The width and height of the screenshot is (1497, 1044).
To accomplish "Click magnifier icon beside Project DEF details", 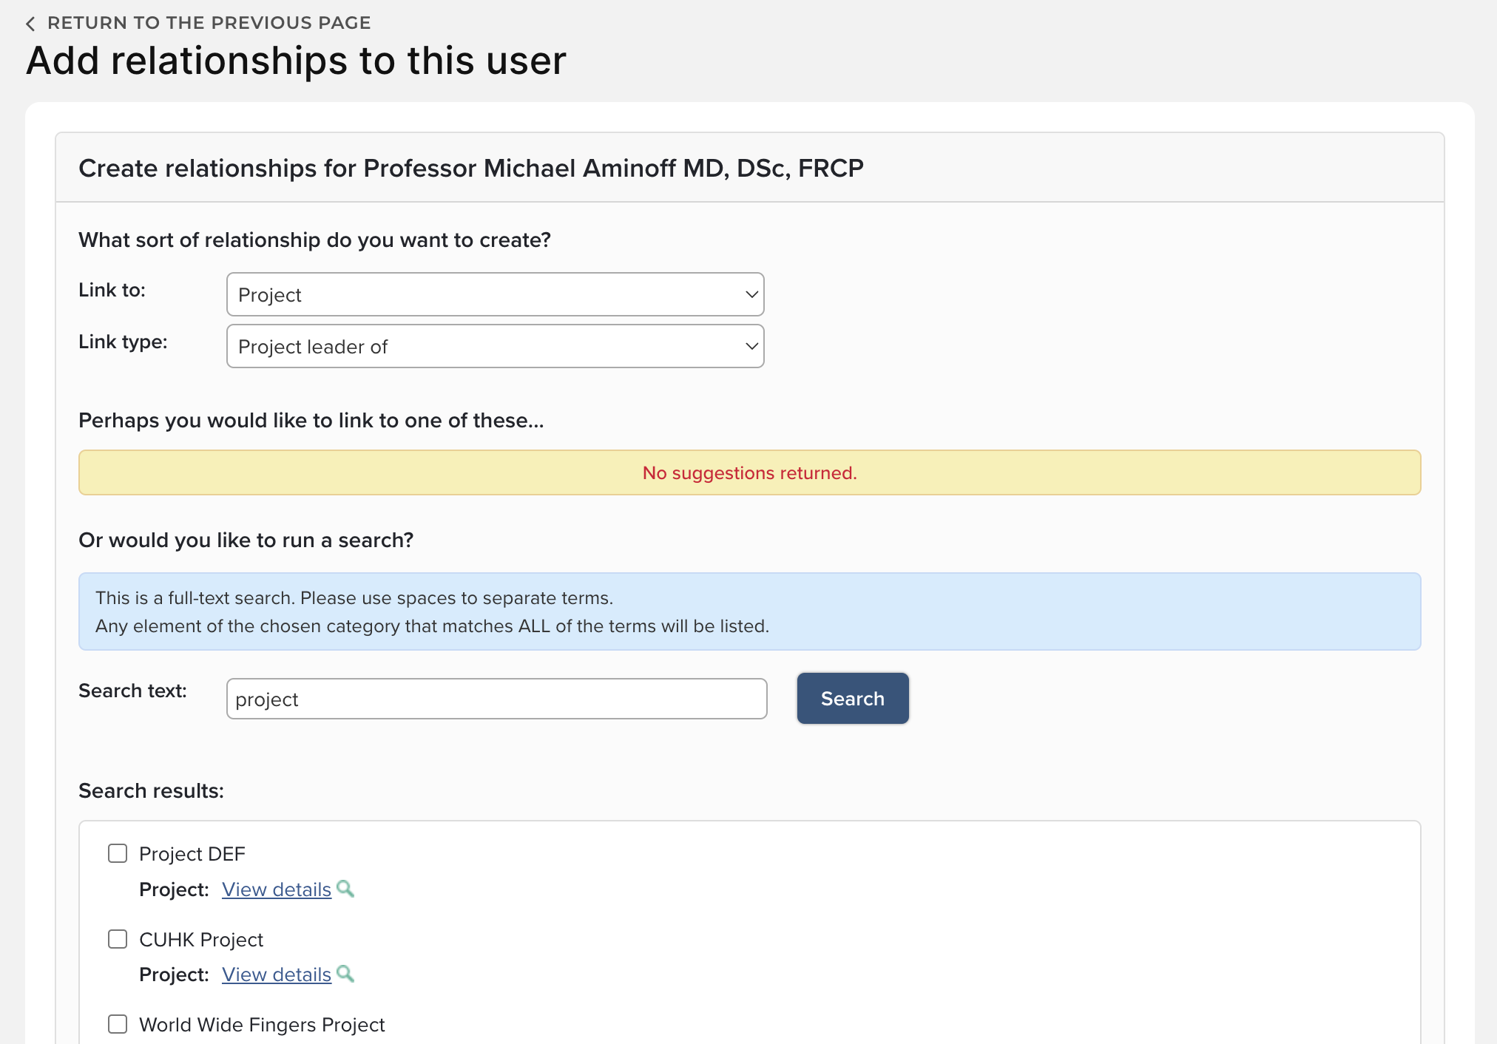I will coord(345,888).
